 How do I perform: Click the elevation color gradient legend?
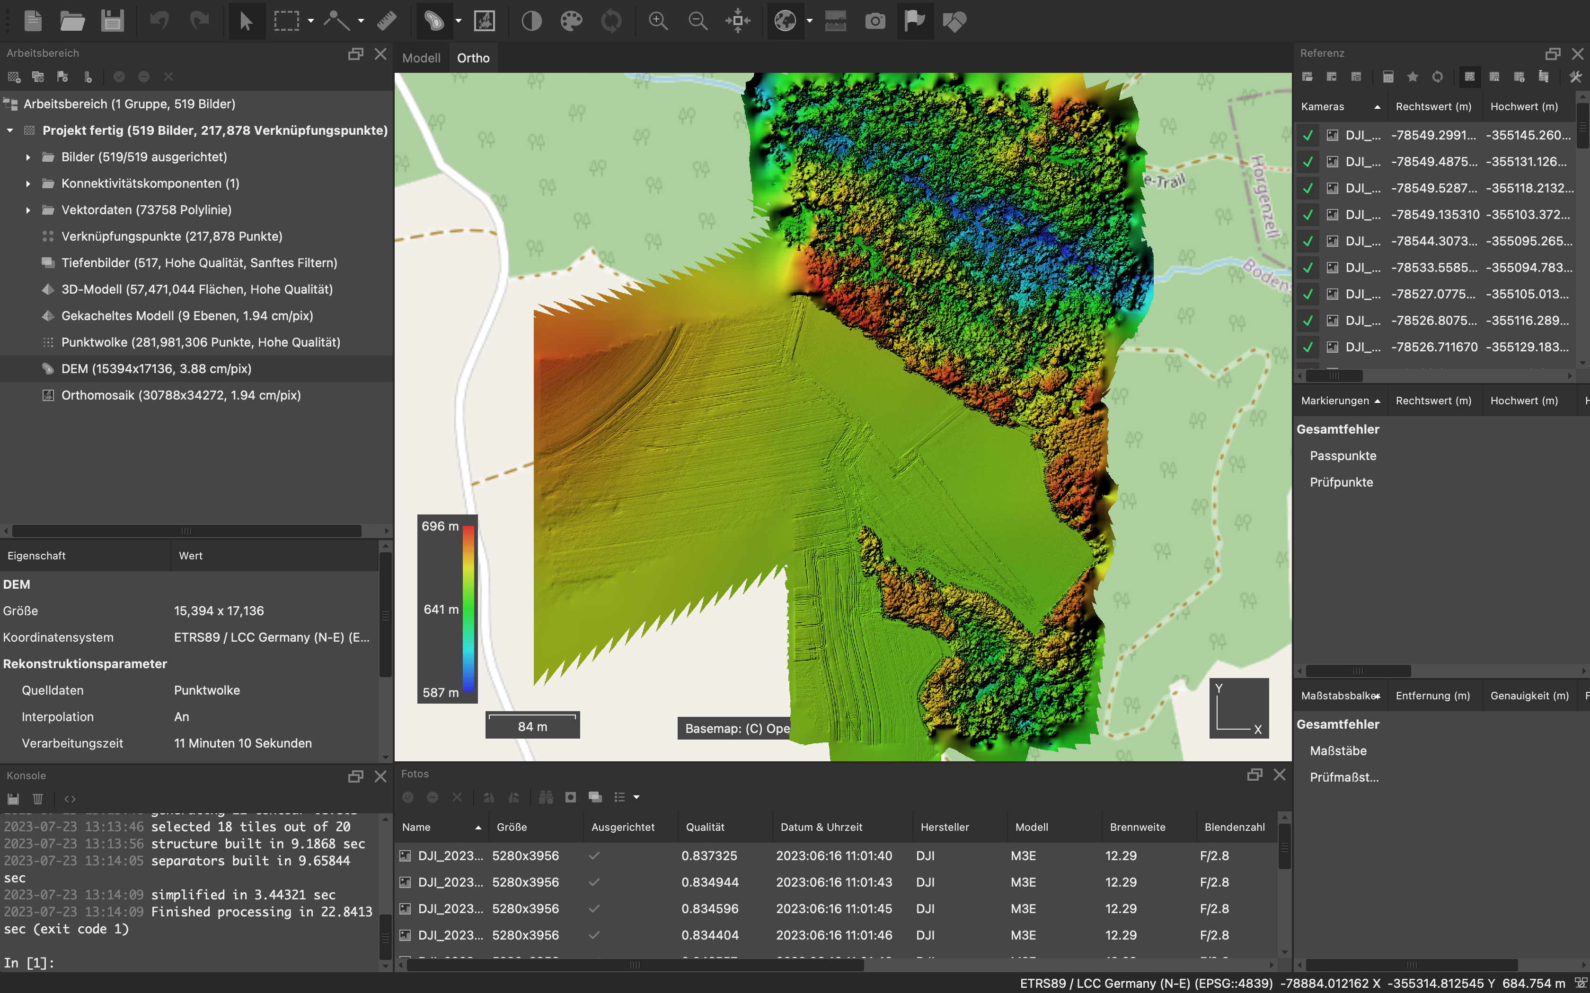tap(468, 609)
